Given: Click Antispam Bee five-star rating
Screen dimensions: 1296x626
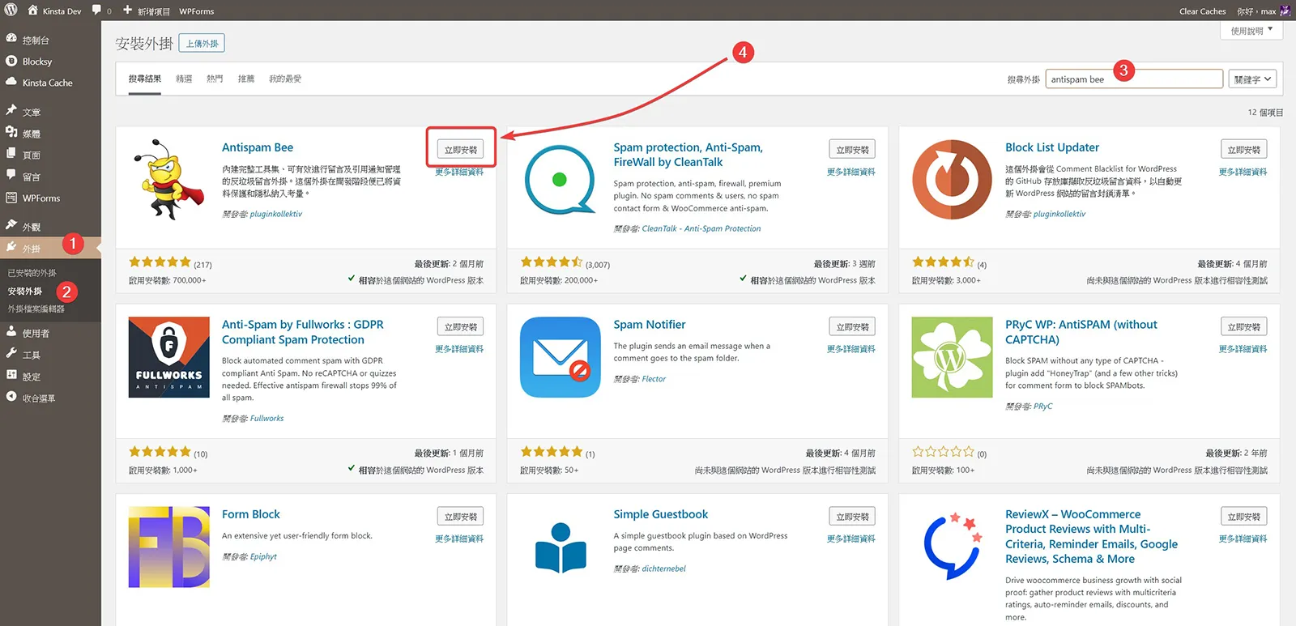Looking at the screenshot, I should pos(160,262).
